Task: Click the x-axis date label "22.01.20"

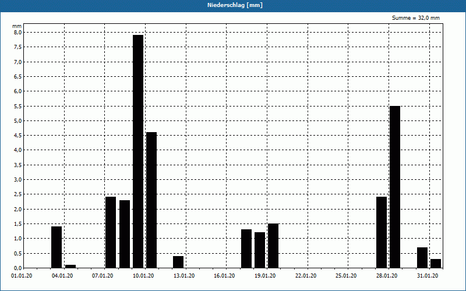Action: click(306, 276)
